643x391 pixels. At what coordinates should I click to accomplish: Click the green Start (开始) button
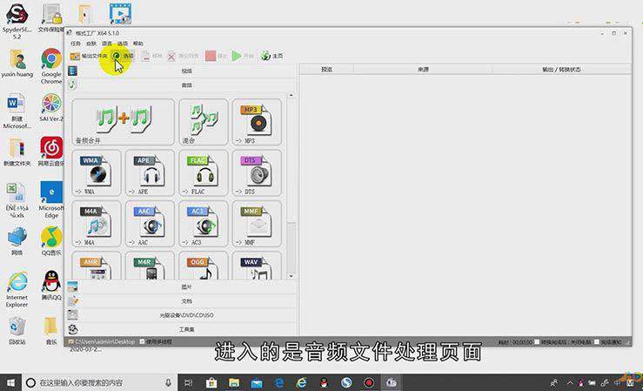tap(243, 56)
